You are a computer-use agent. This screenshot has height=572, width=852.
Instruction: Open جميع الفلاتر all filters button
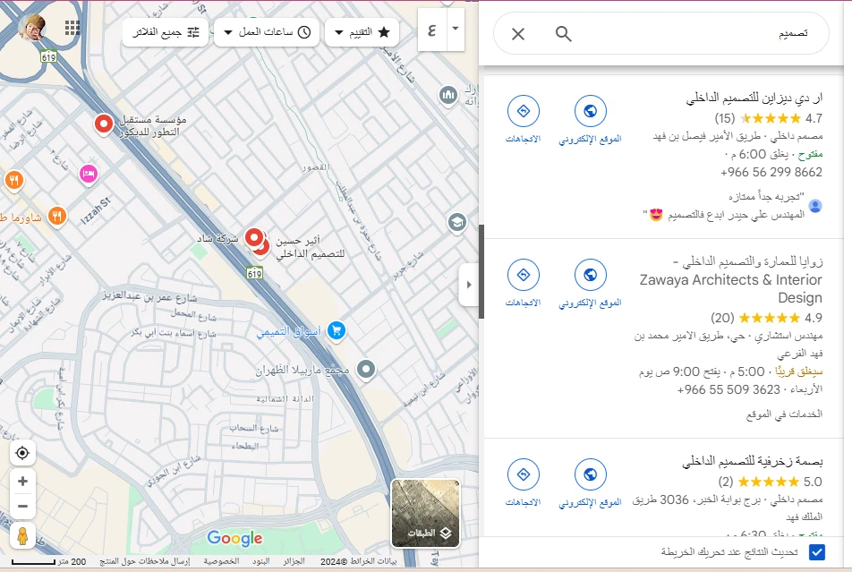pos(166,32)
